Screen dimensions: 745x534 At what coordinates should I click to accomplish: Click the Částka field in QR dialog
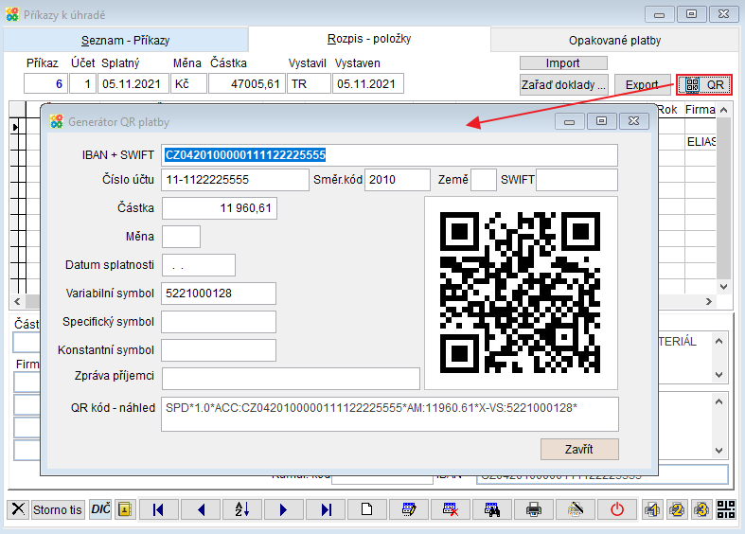(220, 208)
